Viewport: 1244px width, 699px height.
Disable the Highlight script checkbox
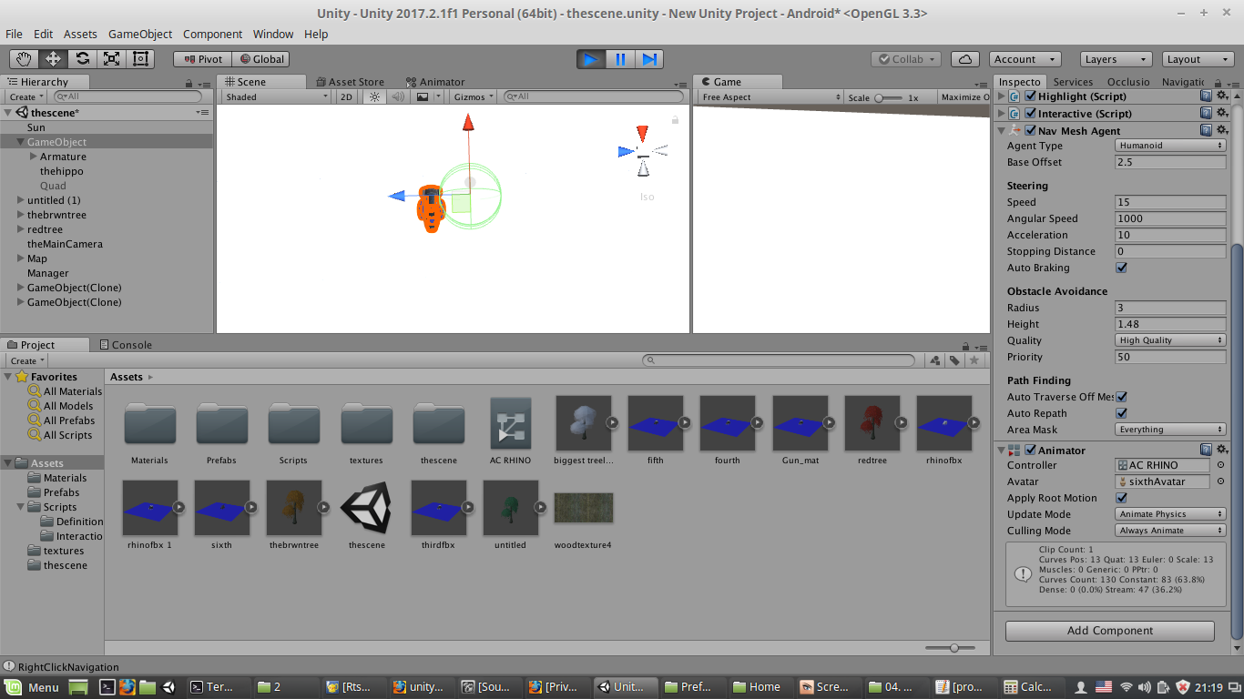tap(1030, 96)
